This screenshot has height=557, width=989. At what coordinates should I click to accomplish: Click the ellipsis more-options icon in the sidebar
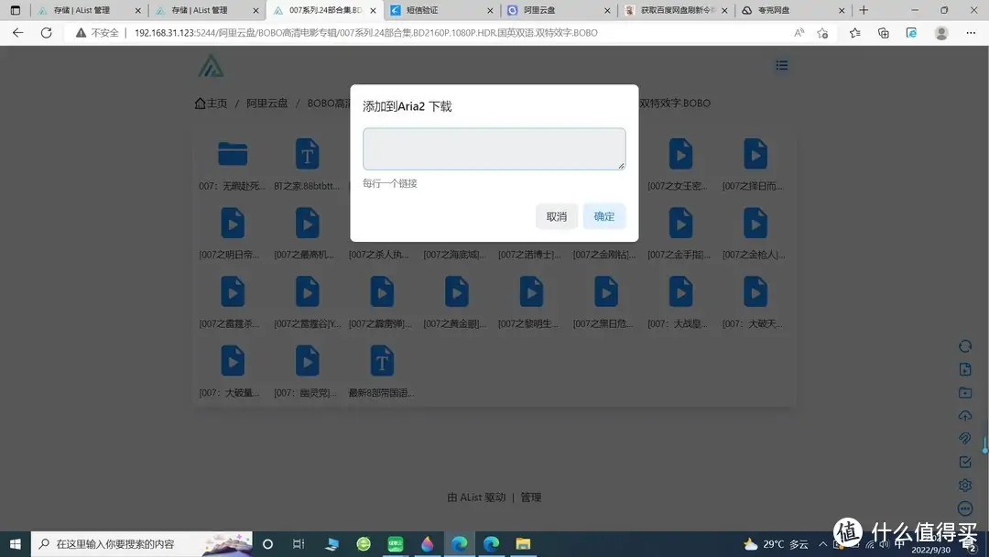coord(964,508)
